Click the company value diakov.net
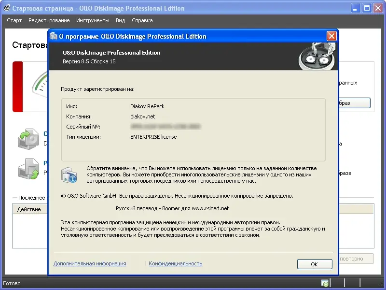This screenshot has width=386, height=290. pos(142,116)
